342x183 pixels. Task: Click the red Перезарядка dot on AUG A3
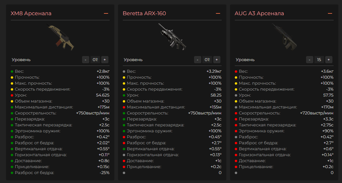click(x=236, y=119)
